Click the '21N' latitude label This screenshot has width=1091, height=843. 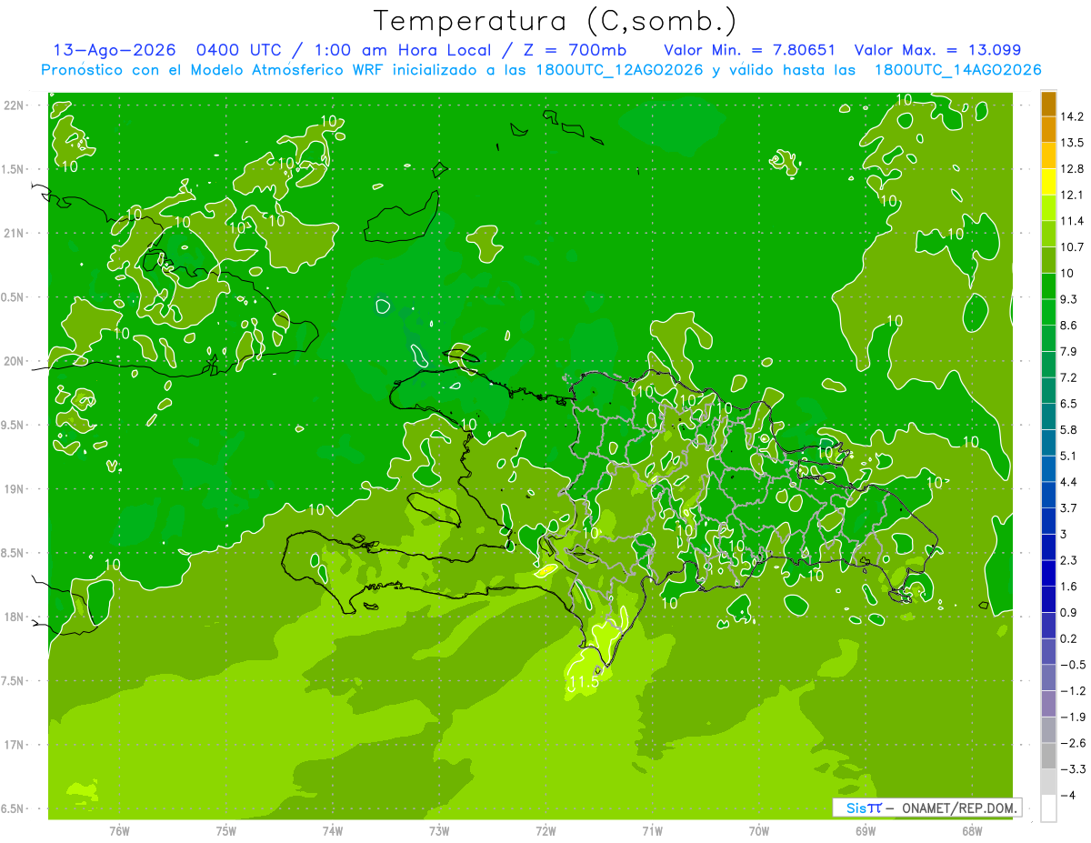(x=13, y=233)
